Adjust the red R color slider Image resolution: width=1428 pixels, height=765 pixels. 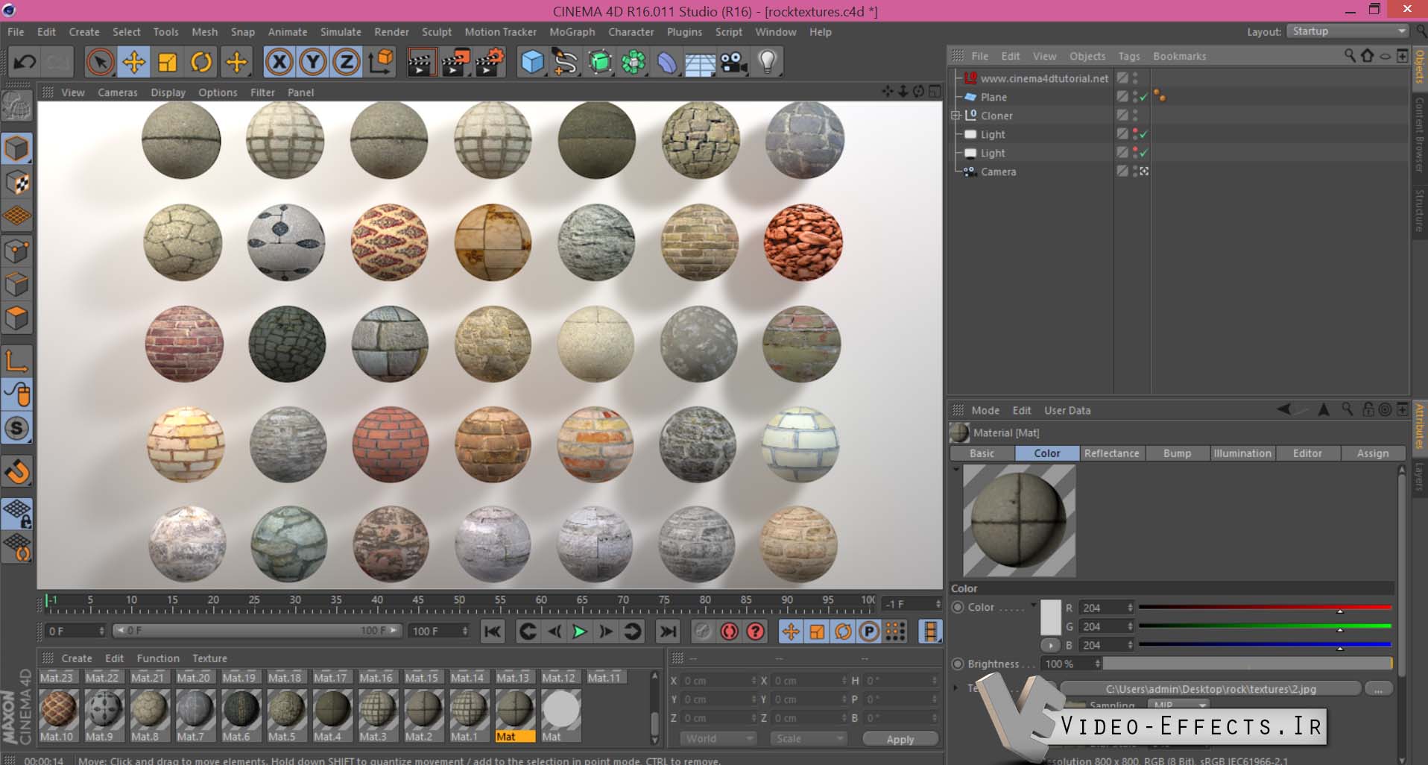tap(1265, 608)
